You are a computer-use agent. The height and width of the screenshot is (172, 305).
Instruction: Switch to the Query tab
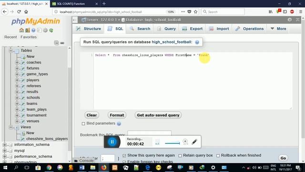pos(166,29)
